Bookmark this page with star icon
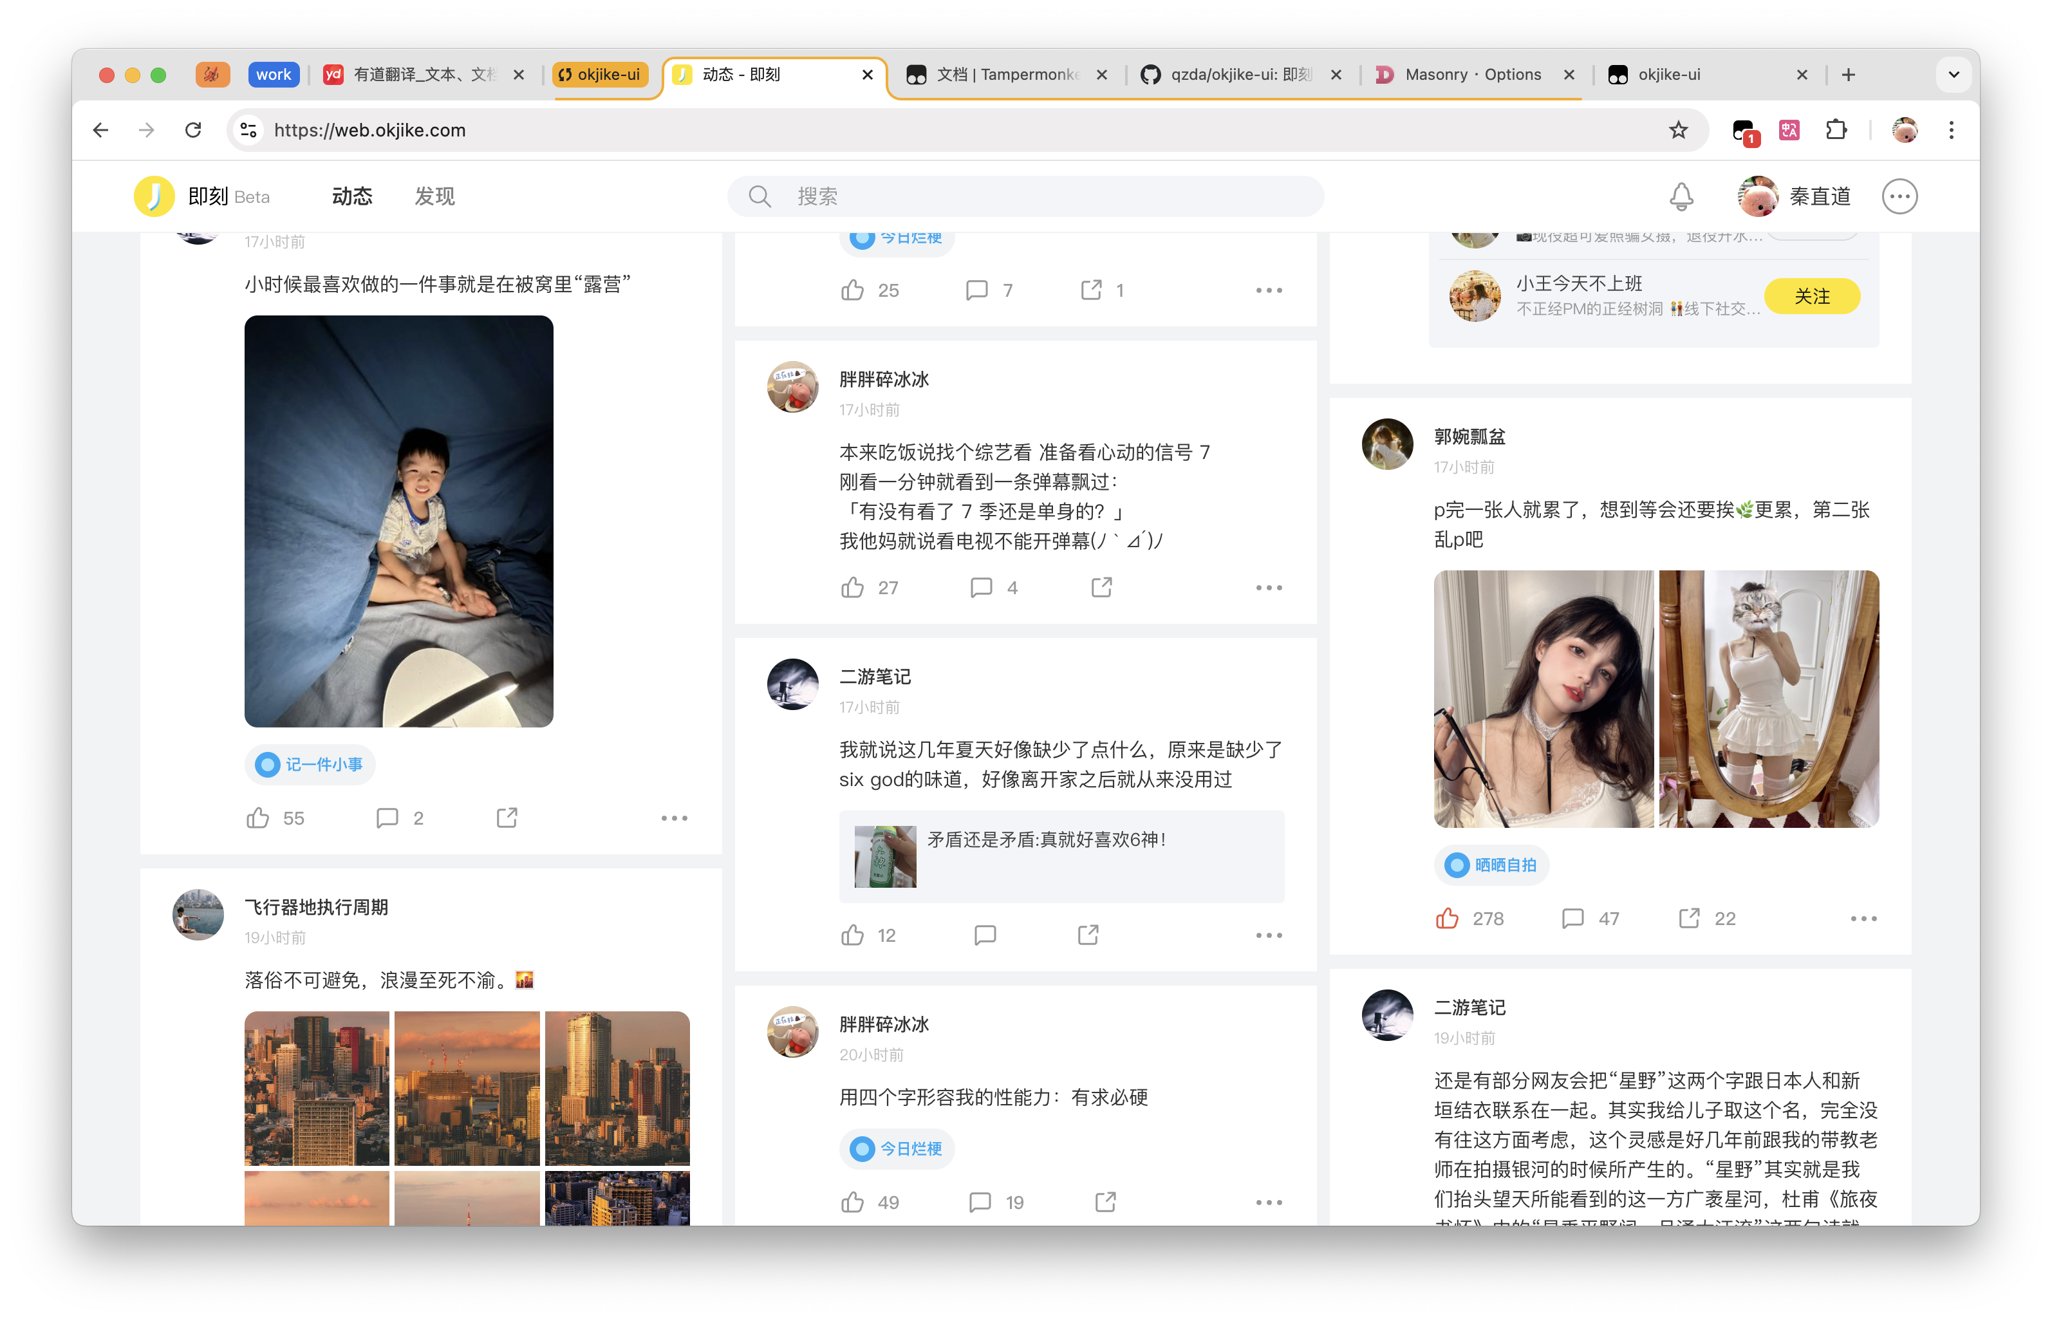 [1678, 131]
